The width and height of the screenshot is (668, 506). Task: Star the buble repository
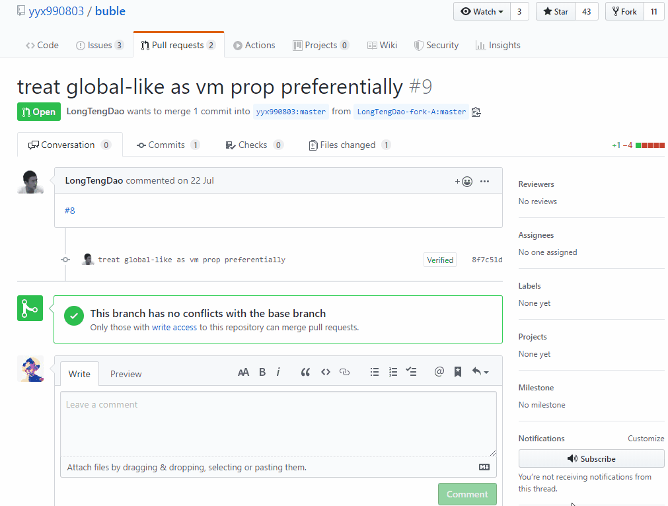[x=556, y=11]
